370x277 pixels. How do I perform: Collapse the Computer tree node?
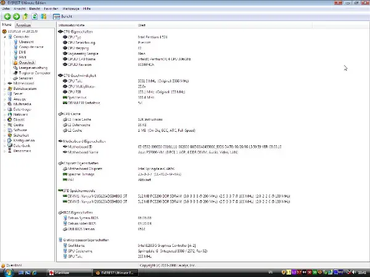(4, 36)
